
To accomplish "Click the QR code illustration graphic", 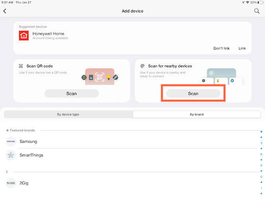I will click(x=100, y=77).
